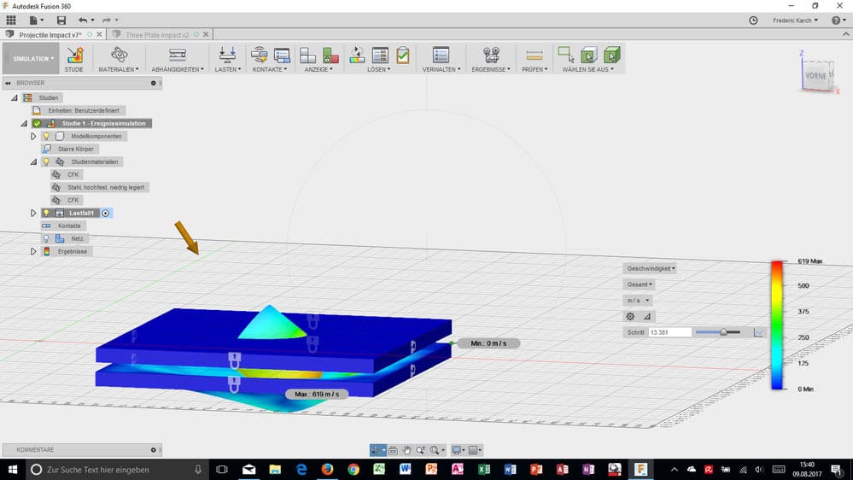Open the Frederic Karch account menu
The image size is (853, 480).
(795, 20)
